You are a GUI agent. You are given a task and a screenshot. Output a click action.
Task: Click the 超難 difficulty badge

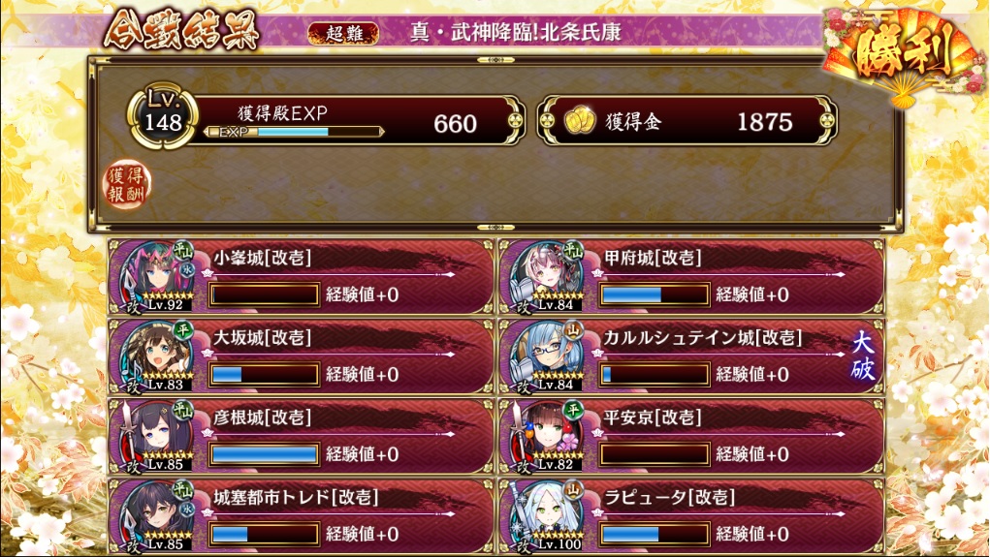tap(344, 34)
